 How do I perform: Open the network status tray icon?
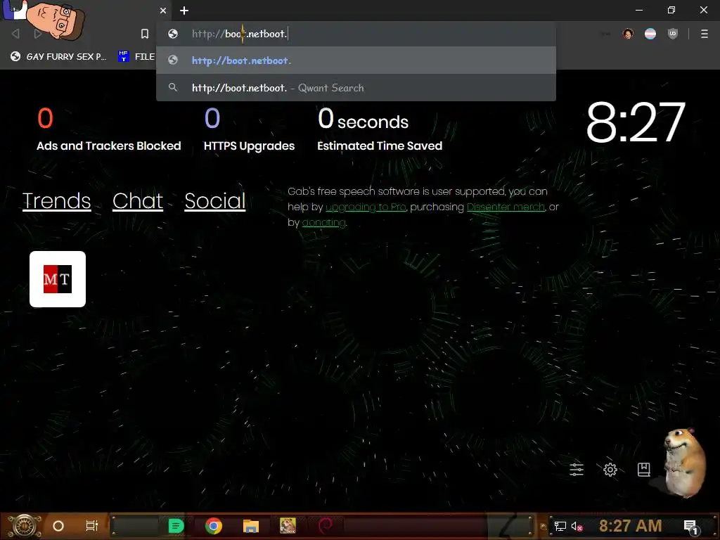click(x=560, y=526)
